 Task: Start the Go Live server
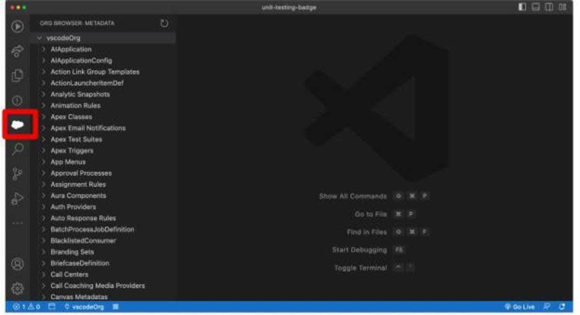(520, 307)
